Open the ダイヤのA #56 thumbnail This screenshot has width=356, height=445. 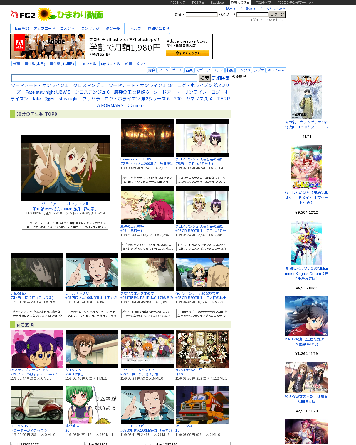[92, 349]
